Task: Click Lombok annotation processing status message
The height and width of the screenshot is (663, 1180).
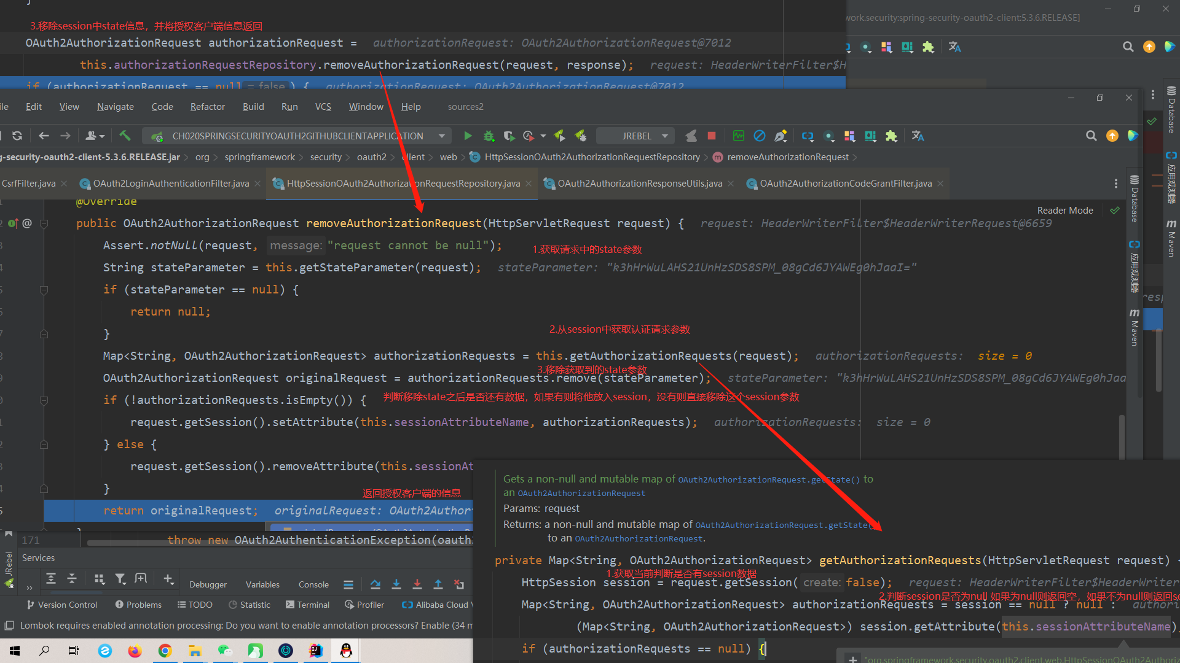Action: (x=246, y=626)
